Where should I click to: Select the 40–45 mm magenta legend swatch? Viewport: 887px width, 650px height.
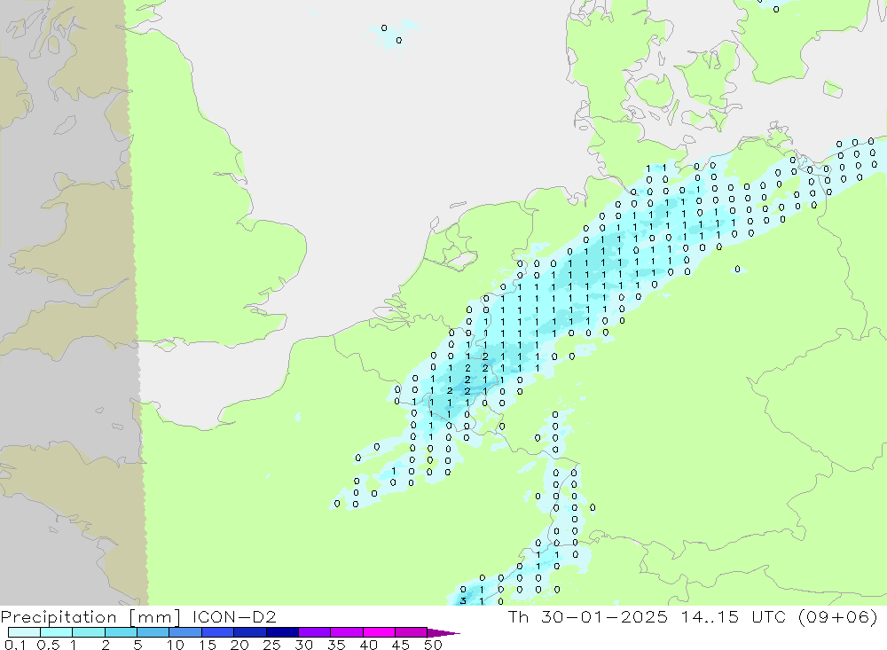click(379, 632)
